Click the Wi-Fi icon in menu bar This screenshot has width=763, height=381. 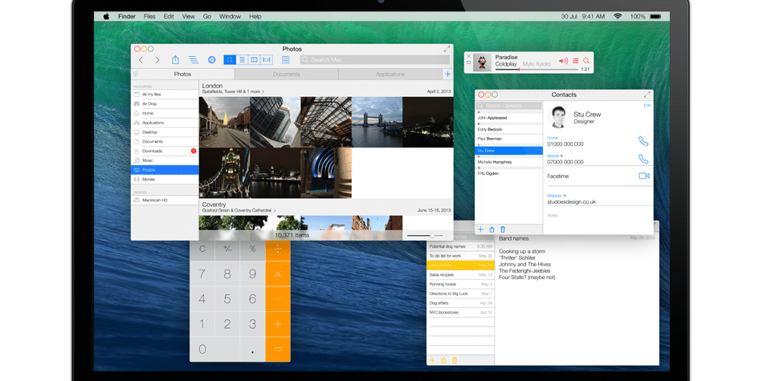pyautogui.click(x=618, y=16)
